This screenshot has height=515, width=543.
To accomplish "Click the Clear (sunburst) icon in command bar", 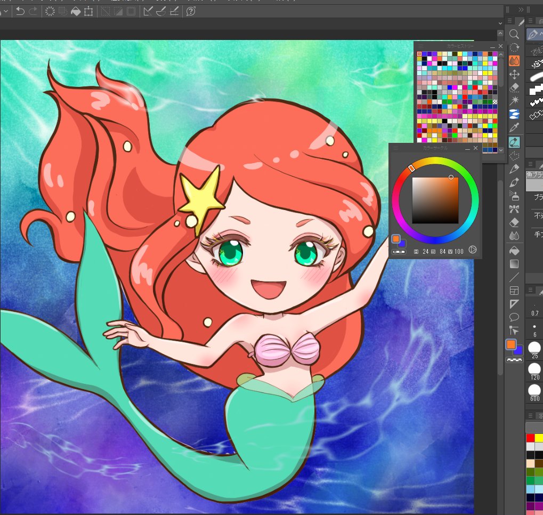I will (x=50, y=11).
